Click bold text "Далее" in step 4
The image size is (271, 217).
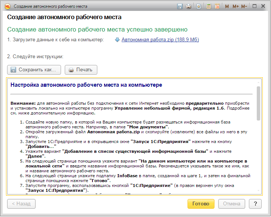coord(35,156)
